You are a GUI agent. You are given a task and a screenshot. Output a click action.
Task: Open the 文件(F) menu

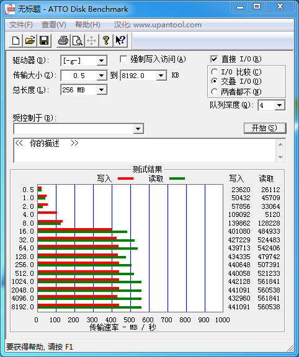[21, 25]
